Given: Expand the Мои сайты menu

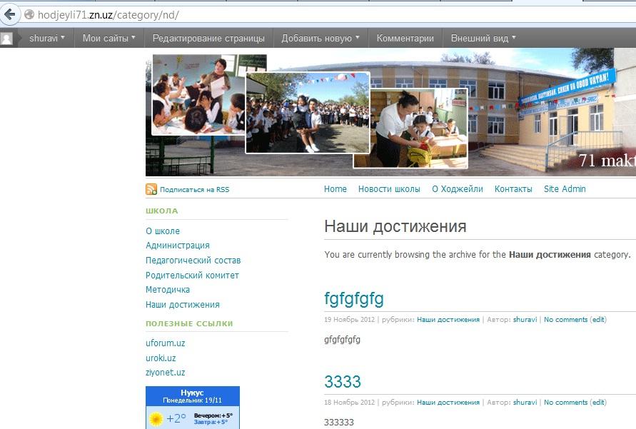Looking at the screenshot, I should (x=109, y=39).
